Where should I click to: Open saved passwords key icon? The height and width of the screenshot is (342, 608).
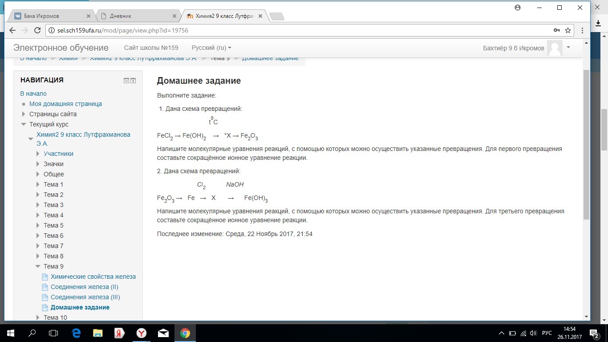click(x=556, y=30)
